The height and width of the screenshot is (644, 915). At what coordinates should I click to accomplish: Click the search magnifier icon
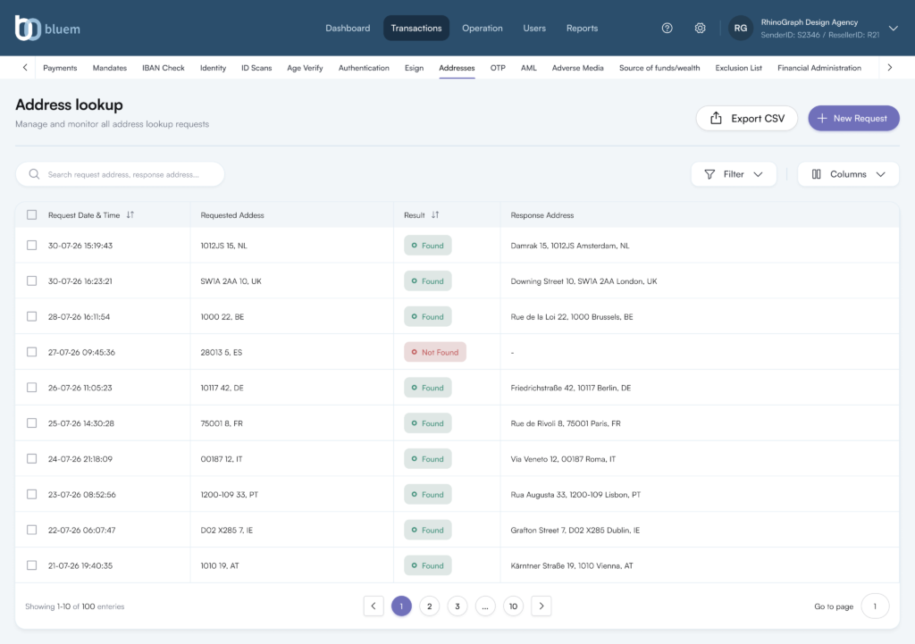pos(35,174)
